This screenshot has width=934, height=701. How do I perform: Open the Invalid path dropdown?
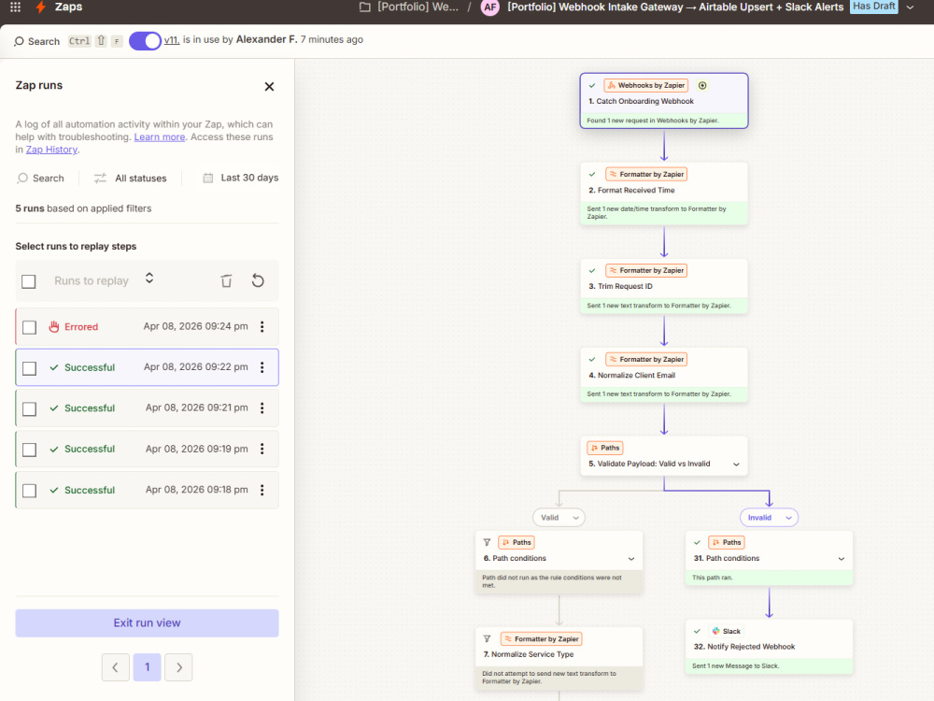[769, 518]
